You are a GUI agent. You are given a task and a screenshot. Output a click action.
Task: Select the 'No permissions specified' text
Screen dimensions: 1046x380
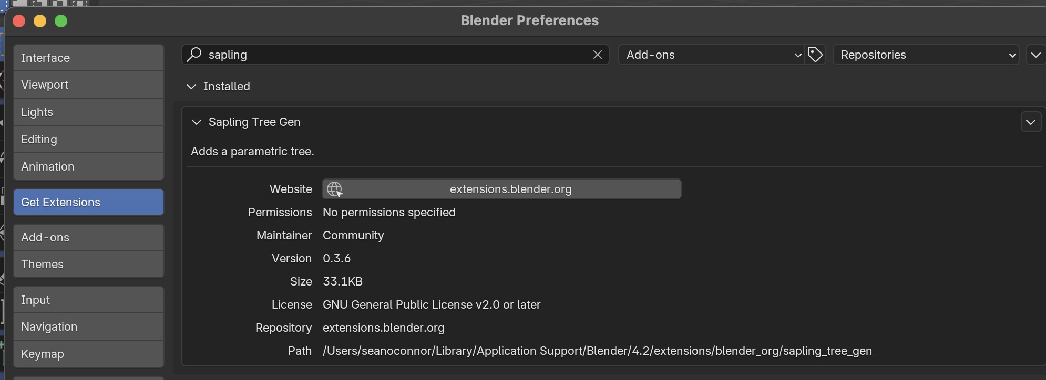tap(389, 212)
